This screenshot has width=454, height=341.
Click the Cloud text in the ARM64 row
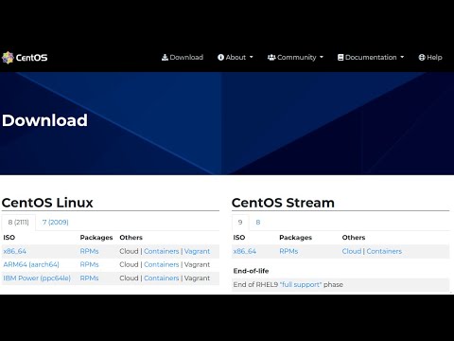129,264
